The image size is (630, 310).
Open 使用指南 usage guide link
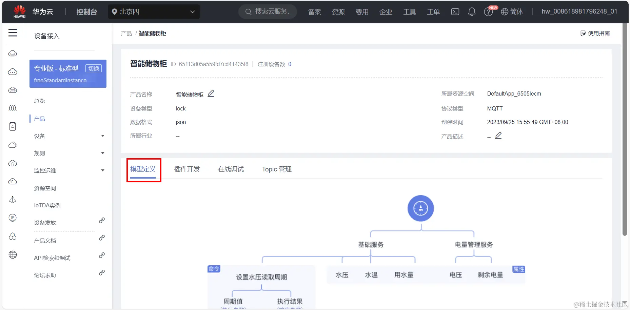point(595,33)
